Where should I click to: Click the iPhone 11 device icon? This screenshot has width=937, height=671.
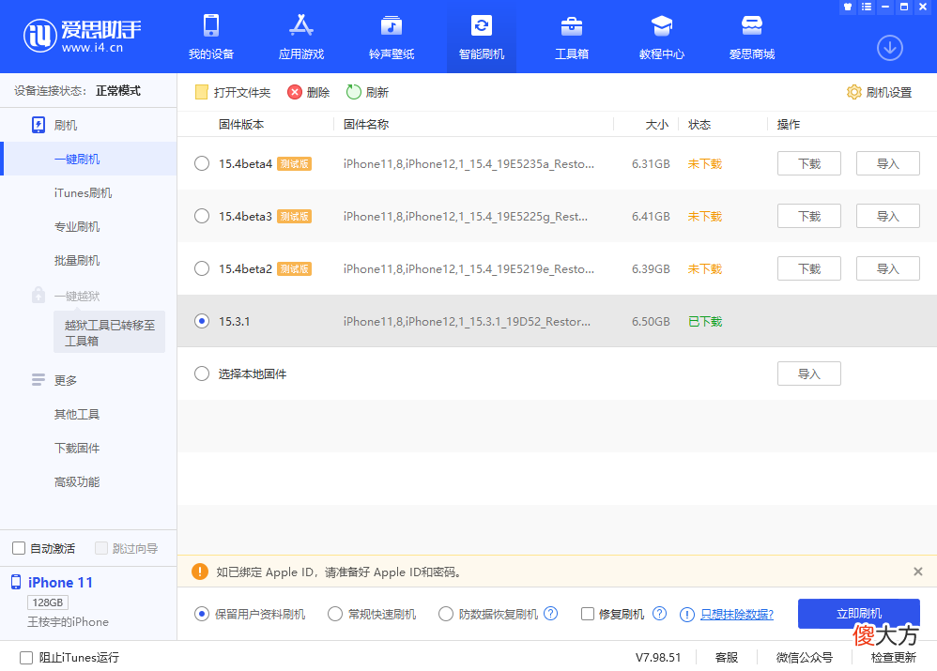[16, 582]
